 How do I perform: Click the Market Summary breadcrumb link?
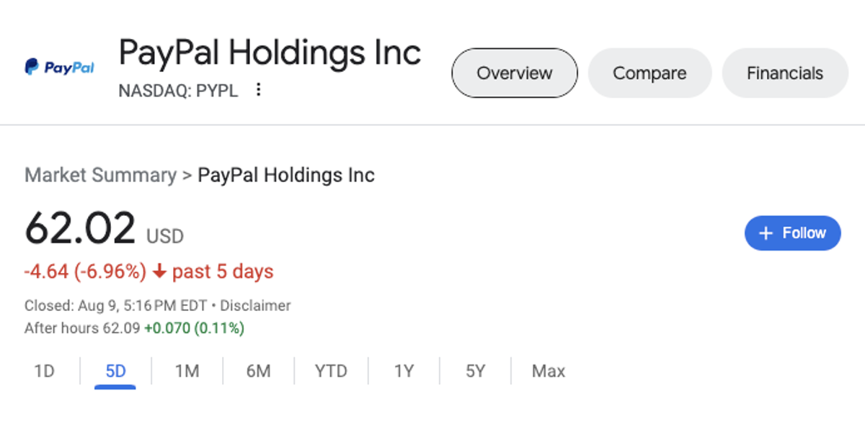[x=100, y=175]
